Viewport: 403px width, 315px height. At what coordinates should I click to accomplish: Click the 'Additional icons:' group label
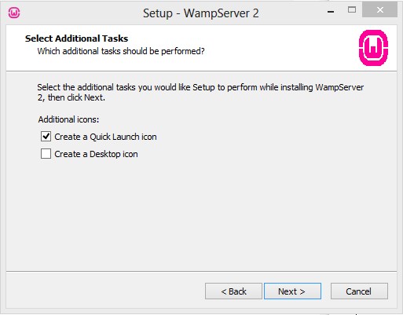(x=68, y=119)
